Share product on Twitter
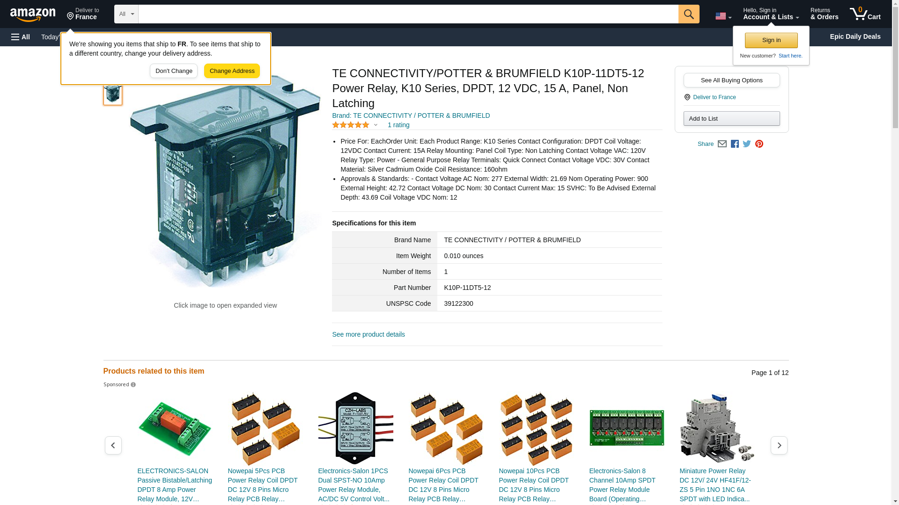The width and height of the screenshot is (899, 505). click(x=747, y=144)
